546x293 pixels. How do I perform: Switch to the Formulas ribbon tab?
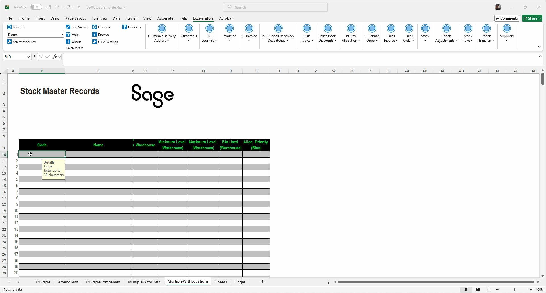99,18
